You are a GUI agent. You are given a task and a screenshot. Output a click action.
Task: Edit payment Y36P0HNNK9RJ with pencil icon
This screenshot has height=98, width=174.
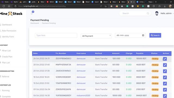(x=165, y=84)
